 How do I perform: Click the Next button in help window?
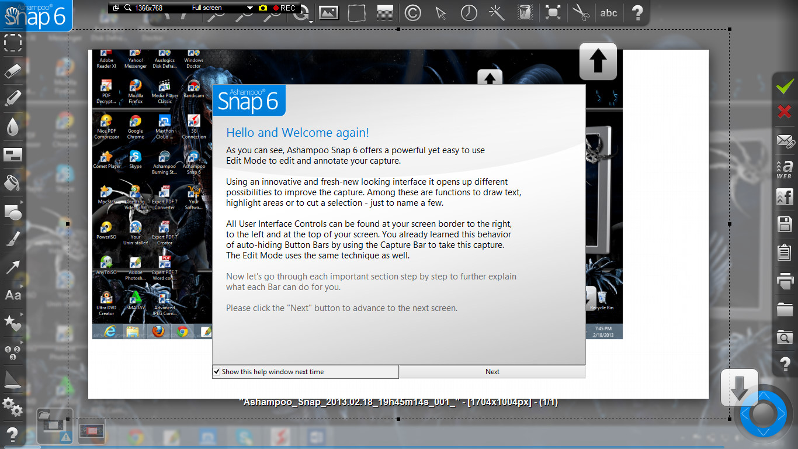click(x=492, y=372)
